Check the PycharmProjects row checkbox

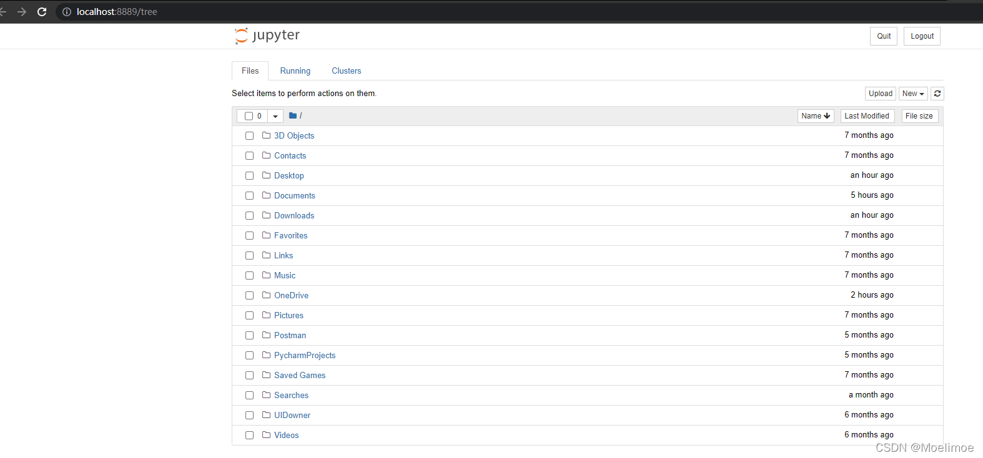[249, 356]
